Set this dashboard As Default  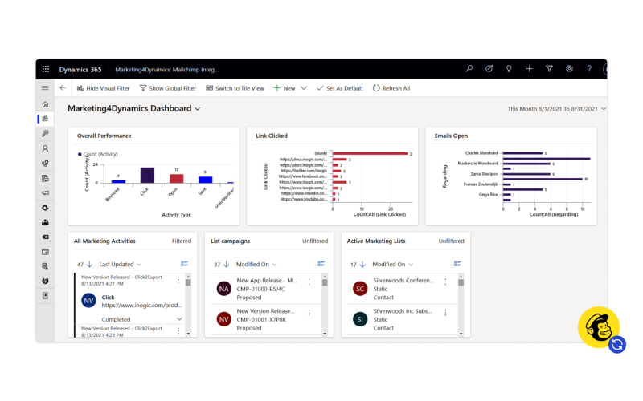(340, 88)
